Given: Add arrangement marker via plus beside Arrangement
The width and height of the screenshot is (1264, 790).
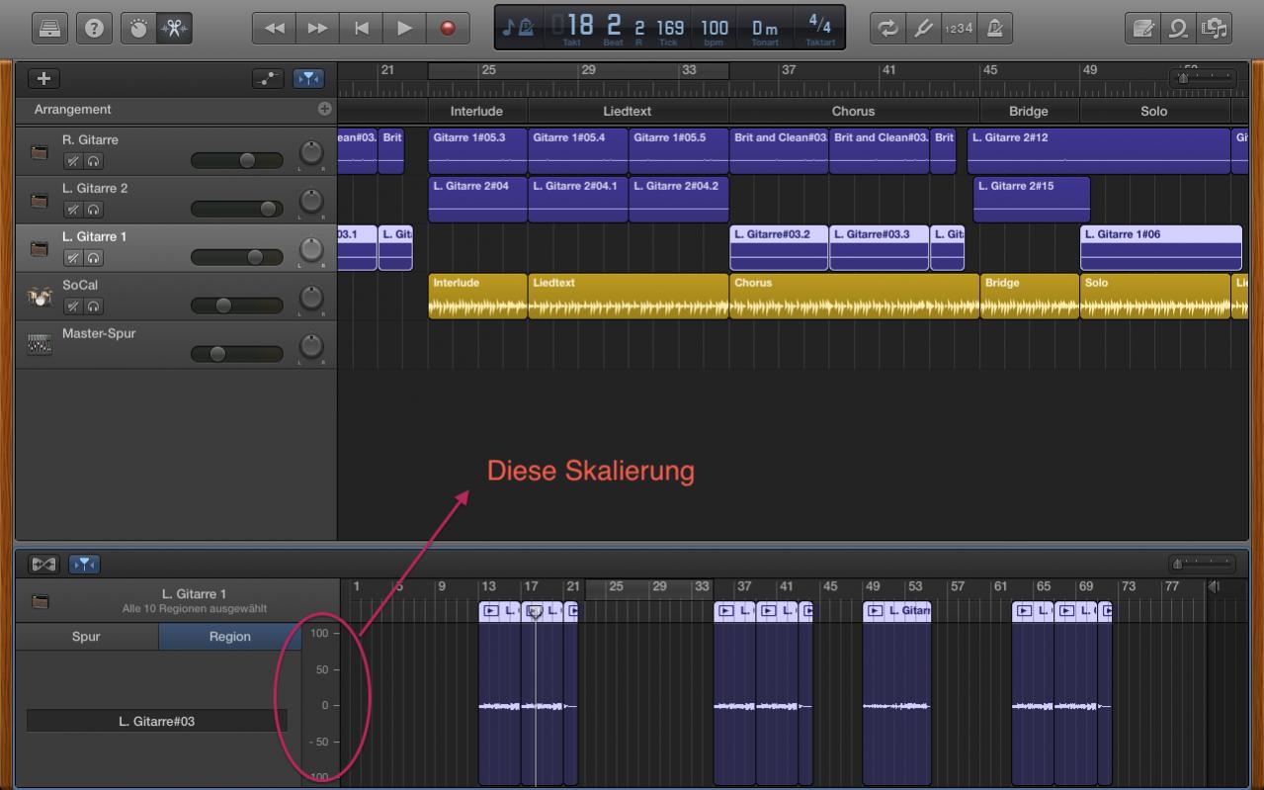Looking at the screenshot, I should pyautogui.click(x=324, y=109).
